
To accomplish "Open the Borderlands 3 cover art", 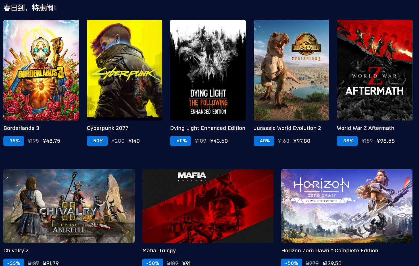I will [41, 70].
